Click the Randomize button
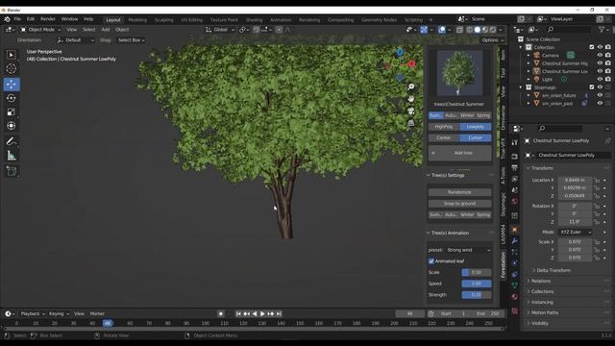Image resolution: width=615 pixels, height=346 pixels. pyautogui.click(x=459, y=192)
